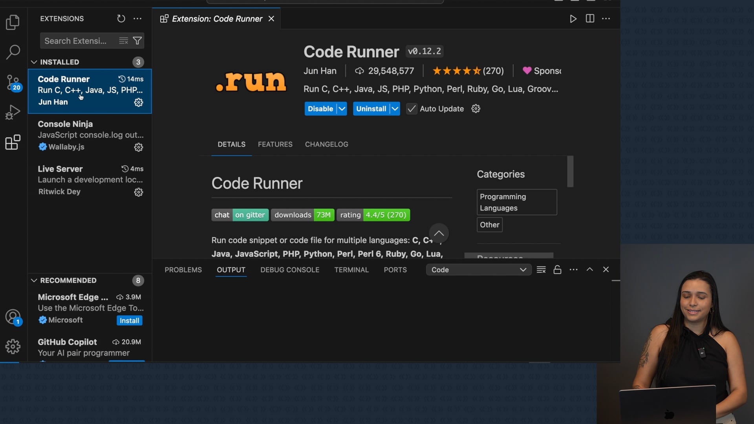Open the Search view in activity bar
Viewport: 754px width, 424px height.
(13, 51)
